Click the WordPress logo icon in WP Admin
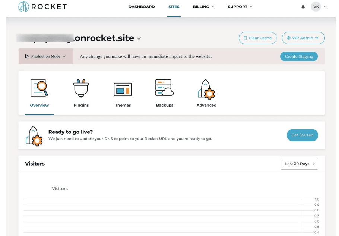Image resolution: width=339 pixels, height=236 pixels. tap(289, 38)
